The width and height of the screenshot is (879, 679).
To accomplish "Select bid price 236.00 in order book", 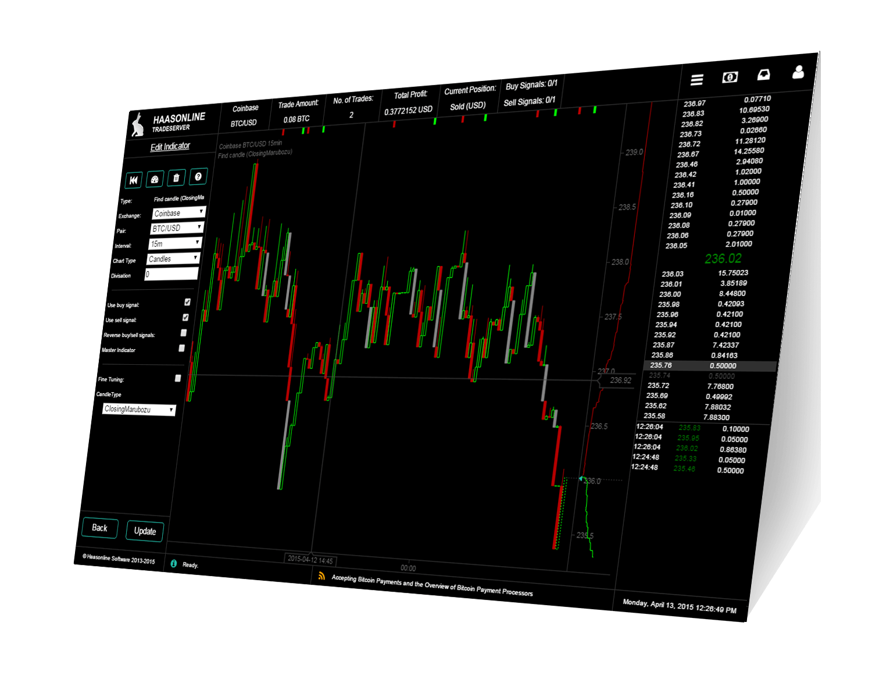I will (x=670, y=294).
